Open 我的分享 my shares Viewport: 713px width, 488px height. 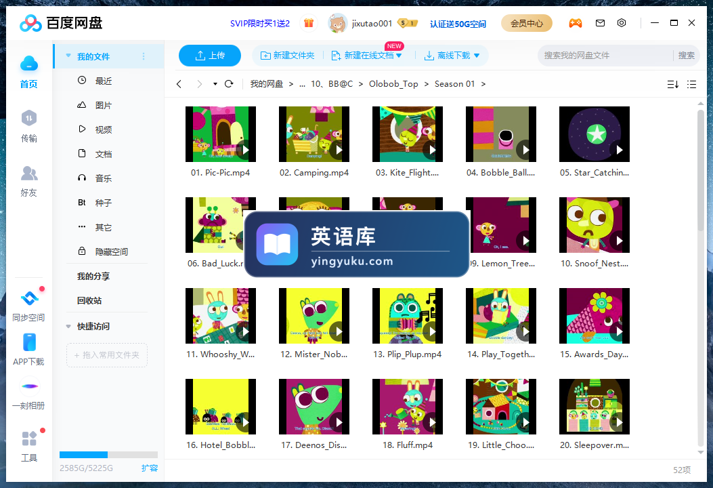[93, 277]
